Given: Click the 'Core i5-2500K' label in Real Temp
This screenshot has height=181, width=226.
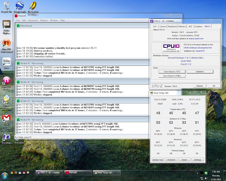Looking at the screenshot, I should point(160,100).
